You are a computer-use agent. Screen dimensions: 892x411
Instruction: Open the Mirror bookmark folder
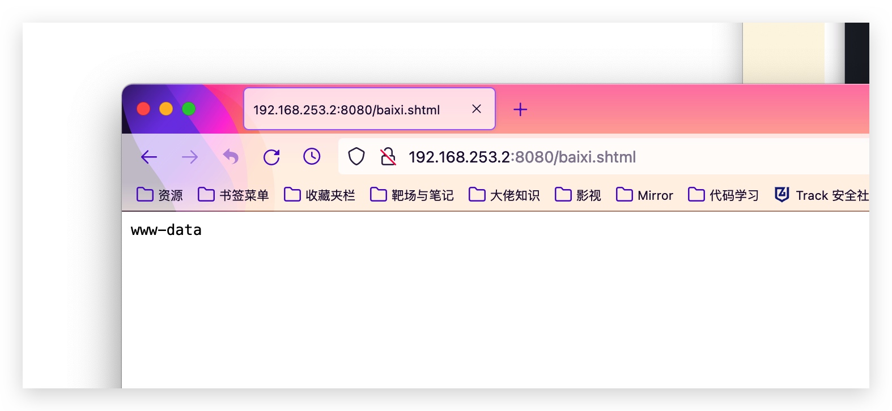(645, 195)
